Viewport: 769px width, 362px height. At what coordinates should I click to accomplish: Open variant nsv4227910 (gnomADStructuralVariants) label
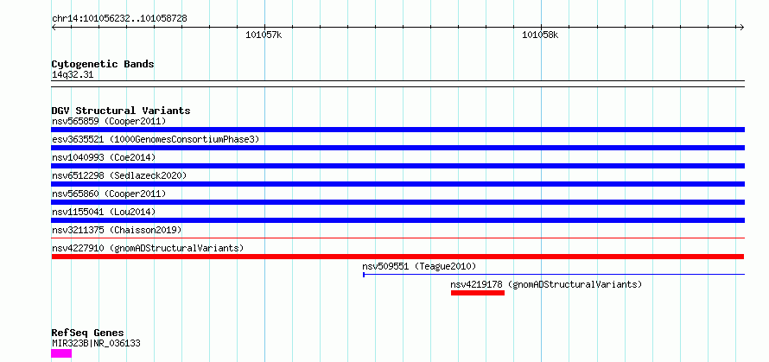pos(148,248)
